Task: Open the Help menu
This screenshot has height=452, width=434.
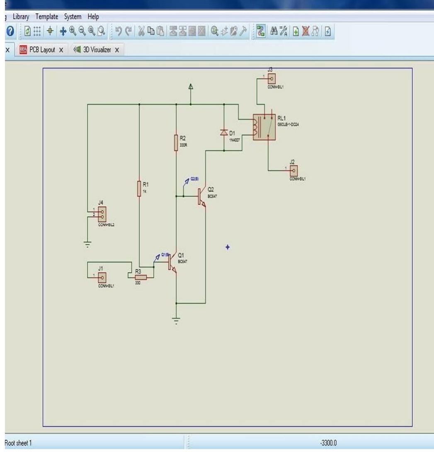Action: point(93,17)
